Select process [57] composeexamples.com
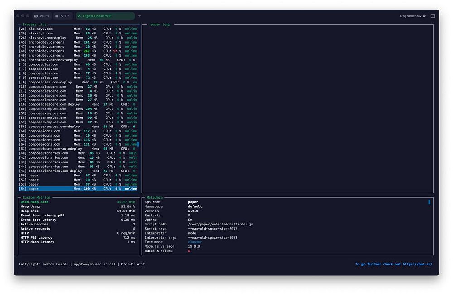This screenshot has height=294, width=453. 78,113
